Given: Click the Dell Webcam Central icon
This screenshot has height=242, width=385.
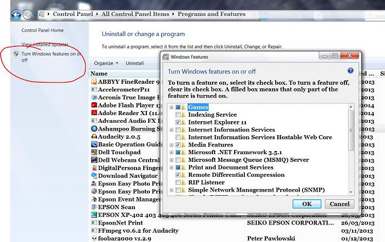Looking at the screenshot, I should click(x=94, y=160).
